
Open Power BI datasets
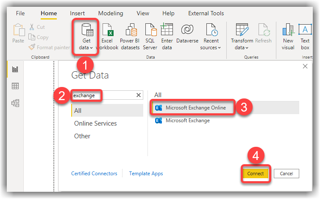130,36
